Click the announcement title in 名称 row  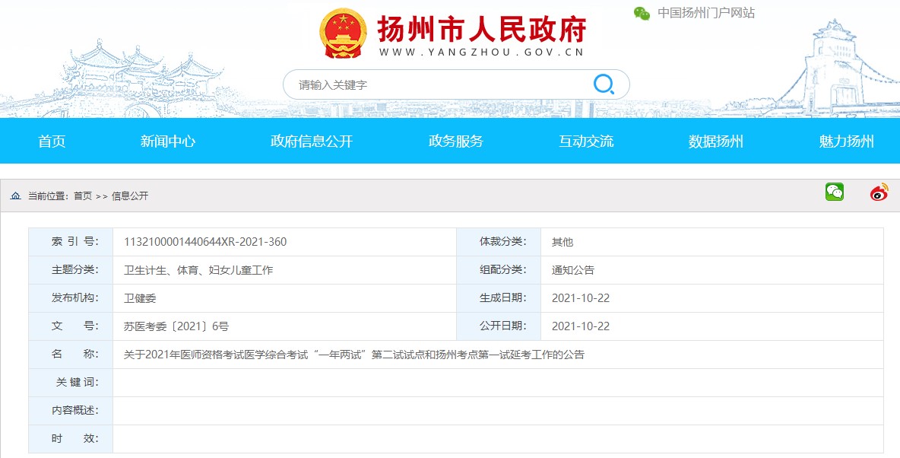pos(354,355)
